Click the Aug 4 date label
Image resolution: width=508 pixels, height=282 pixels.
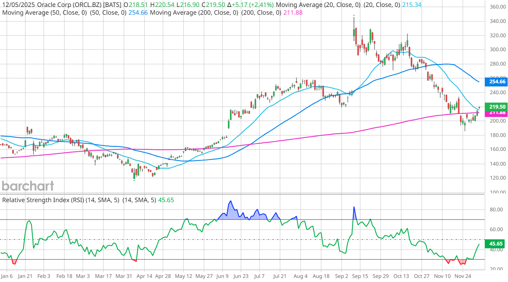pyautogui.click(x=300, y=276)
